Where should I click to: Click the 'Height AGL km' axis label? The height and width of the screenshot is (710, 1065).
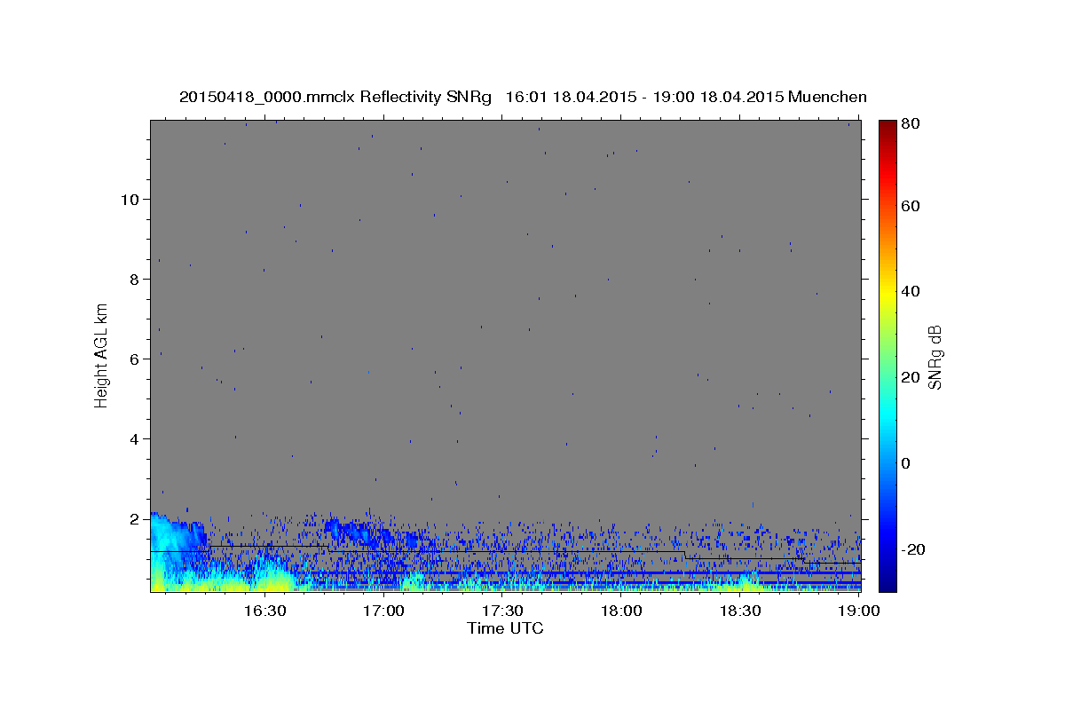point(102,356)
